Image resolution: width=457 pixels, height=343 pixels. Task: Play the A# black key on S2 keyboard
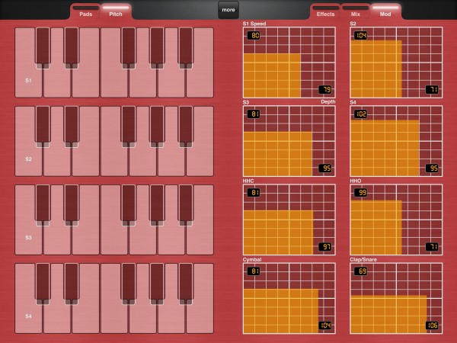pos(186,126)
